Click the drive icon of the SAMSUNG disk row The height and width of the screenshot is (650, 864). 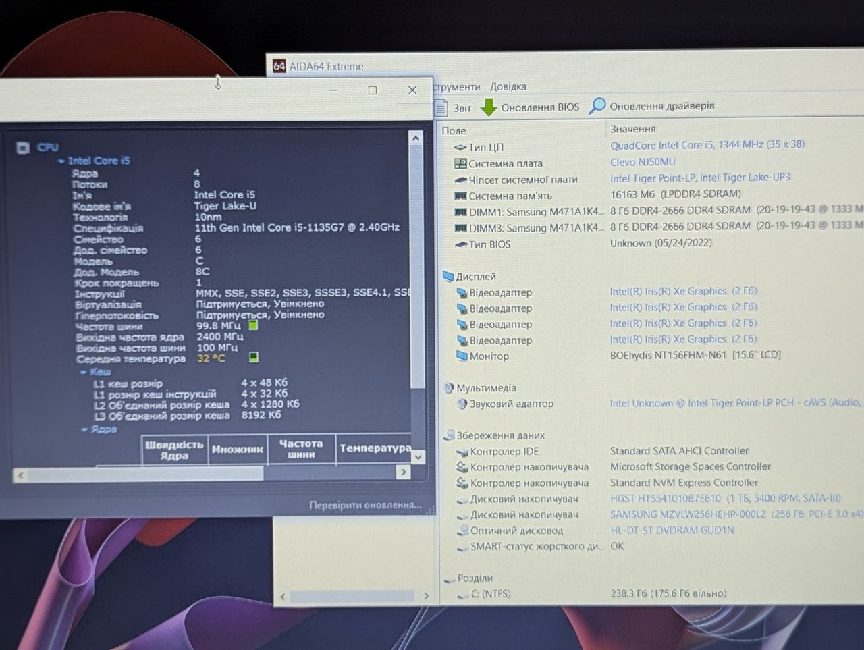pos(462,515)
